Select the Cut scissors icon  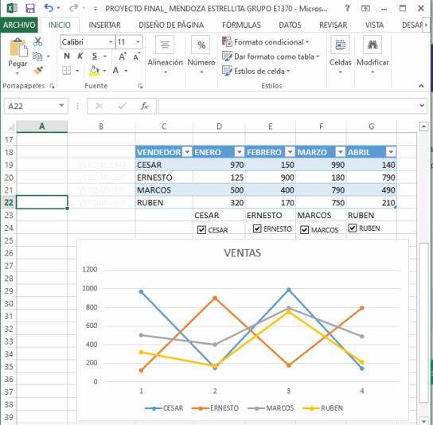point(38,41)
